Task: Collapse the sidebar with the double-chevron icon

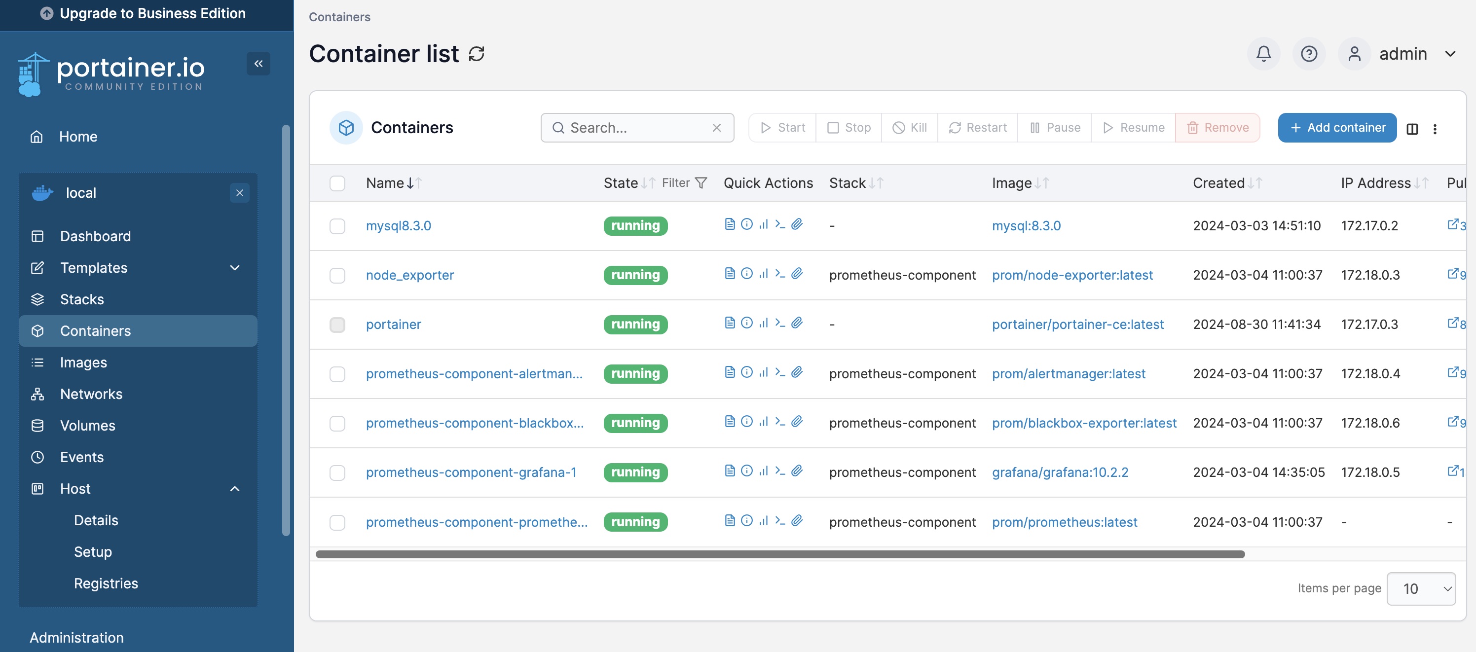Action: pos(258,64)
